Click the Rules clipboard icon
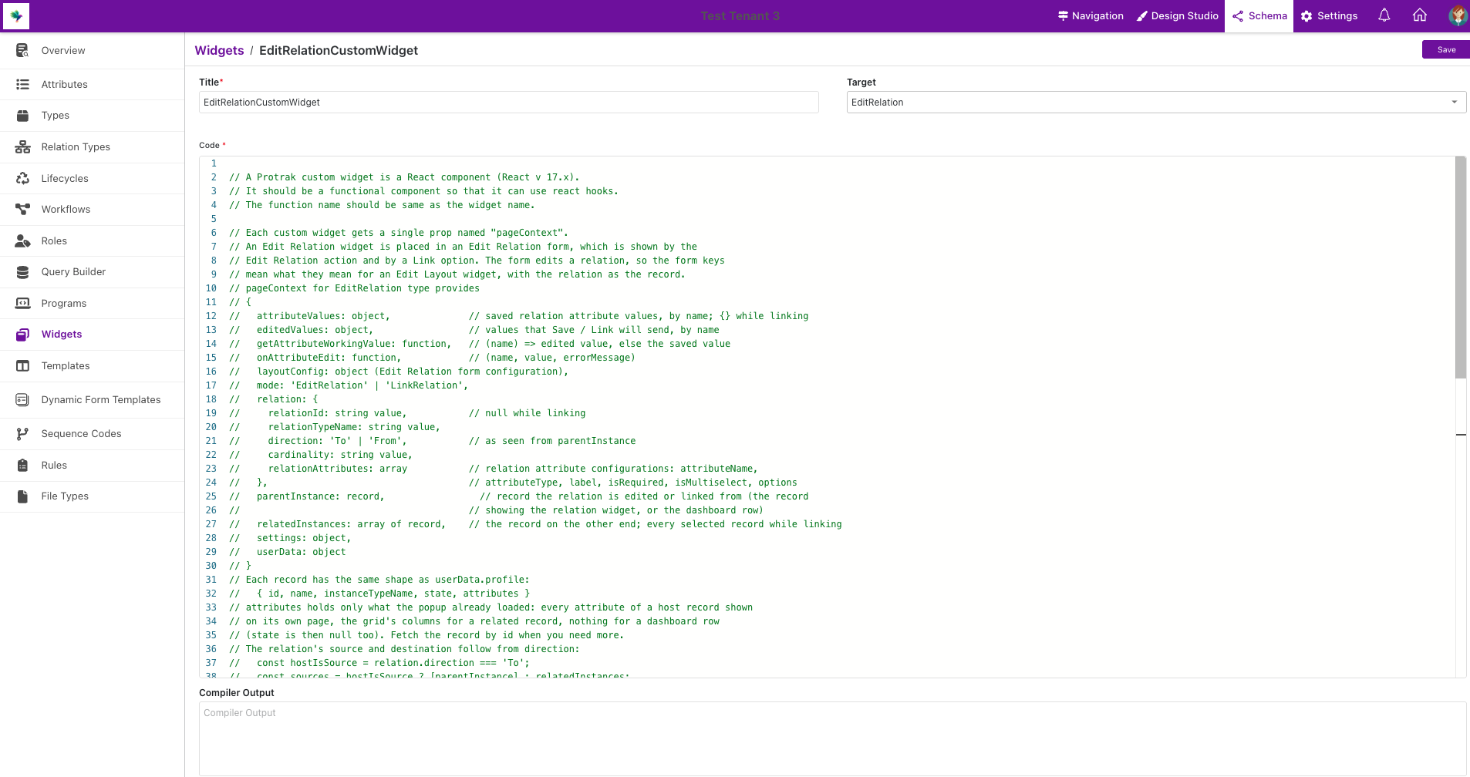The width and height of the screenshot is (1470, 777). 22,466
